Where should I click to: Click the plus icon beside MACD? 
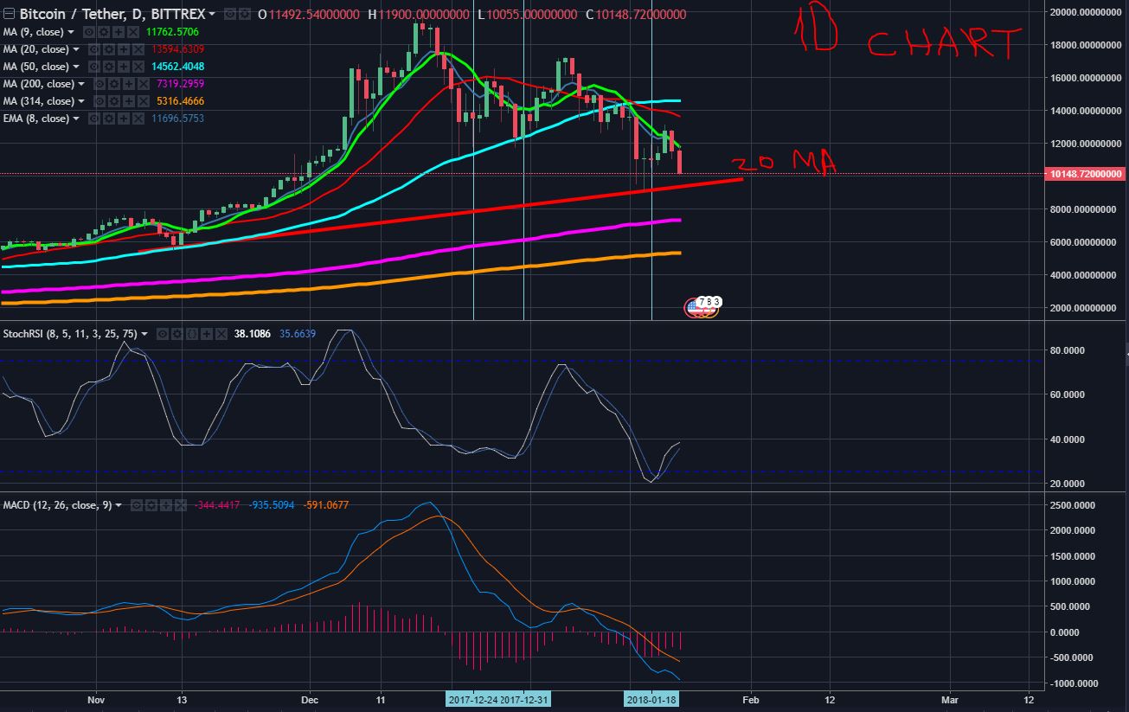click(166, 505)
